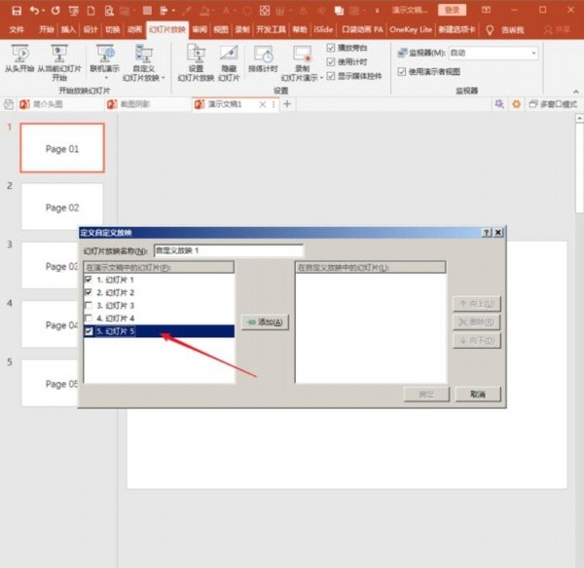Open the 文件 menu
The width and height of the screenshot is (584, 568).
(17, 30)
